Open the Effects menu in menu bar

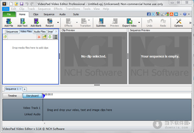pos(58,9)
